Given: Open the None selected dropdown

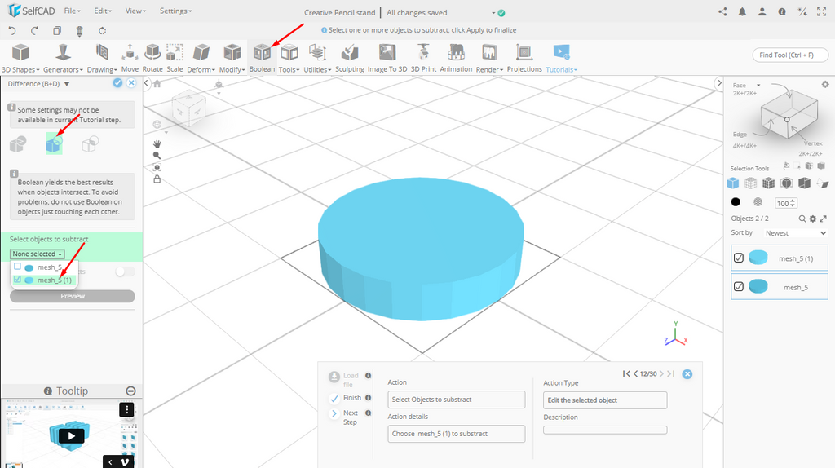Looking at the screenshot, I should click(38, 254).
